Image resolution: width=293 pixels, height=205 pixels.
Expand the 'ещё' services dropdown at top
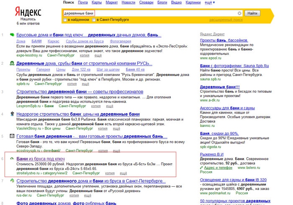coord(209,3)
